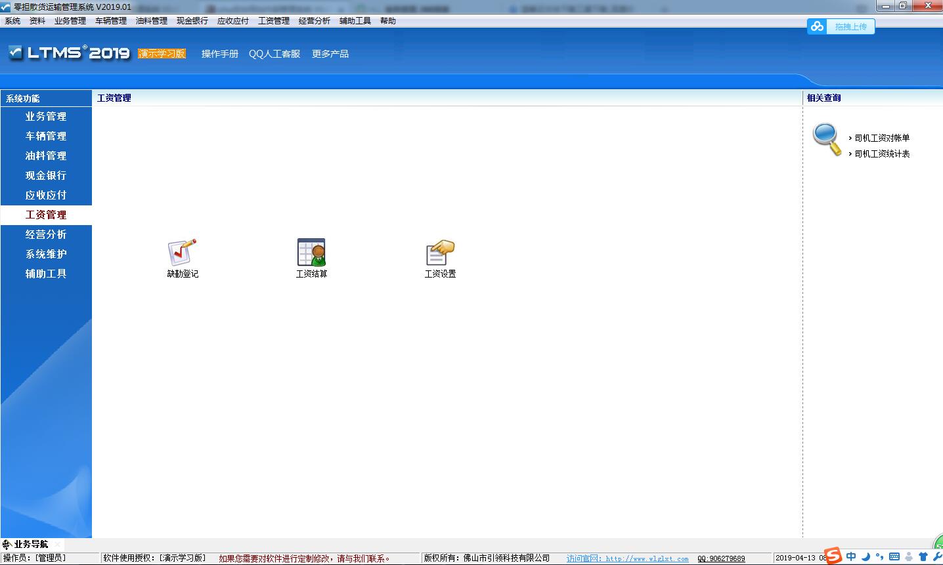Minimize the LTMS application window
943x565 pixels.
click(x=887, y=6)
